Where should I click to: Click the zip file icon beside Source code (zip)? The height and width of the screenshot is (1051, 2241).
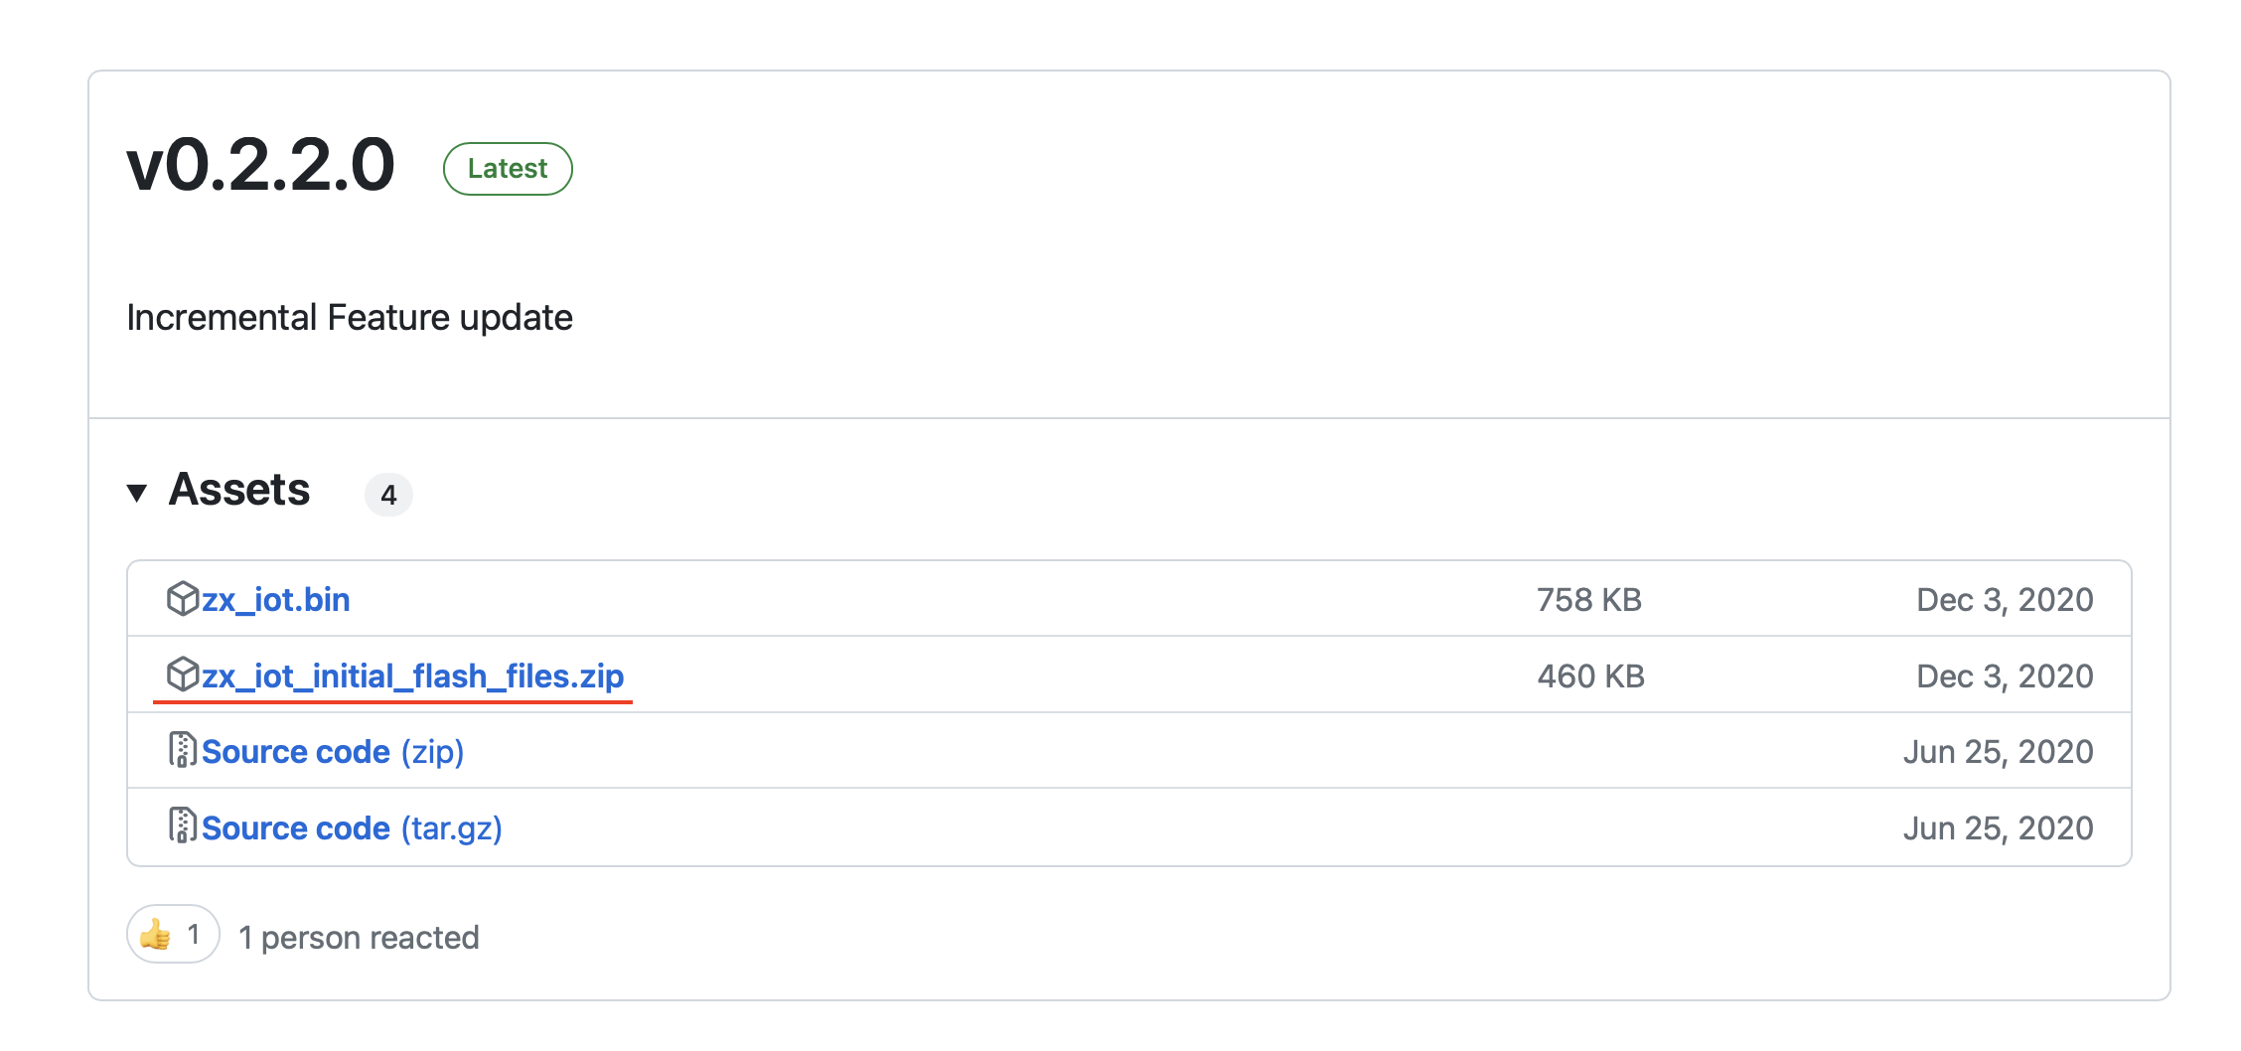pos(182,751)
